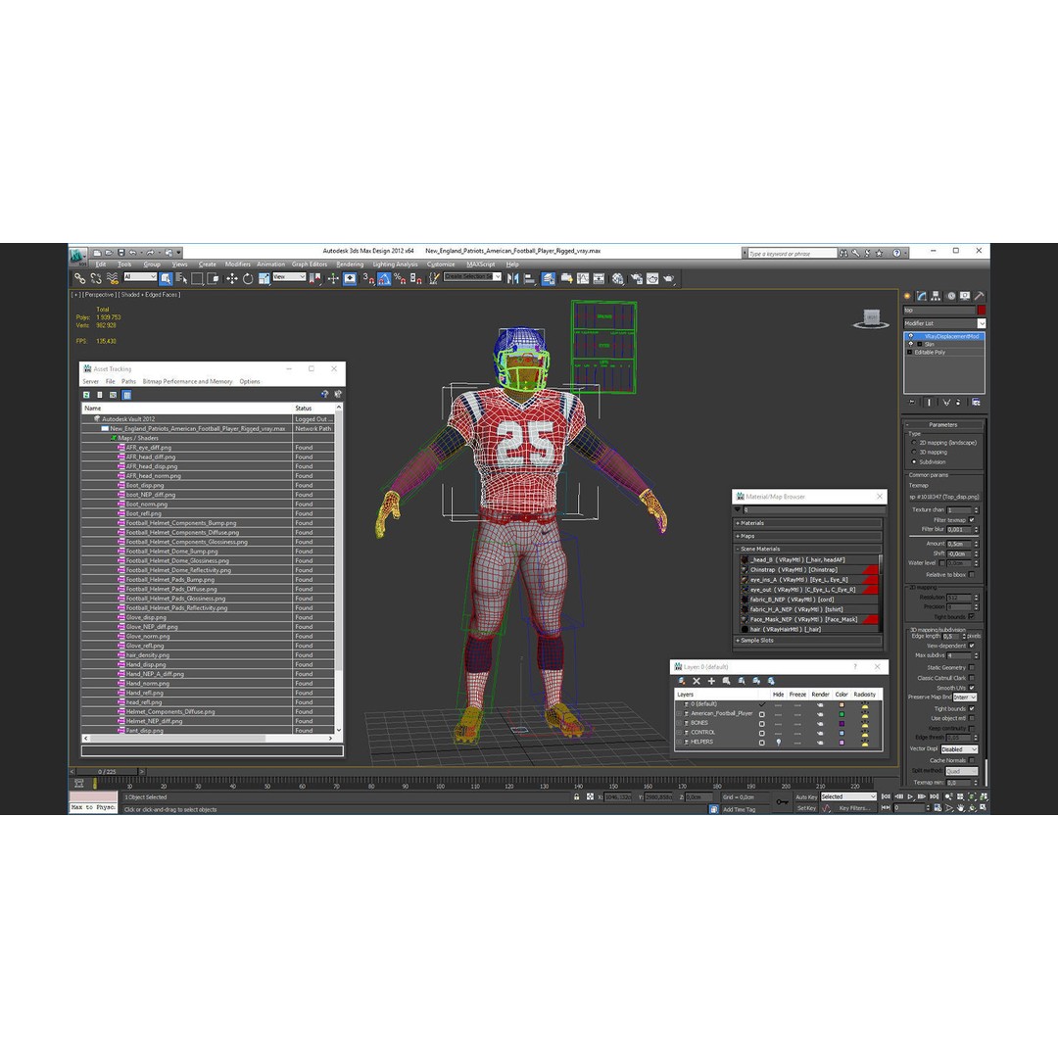Click the teapot Render Production icon

click(x=668, y=278)
